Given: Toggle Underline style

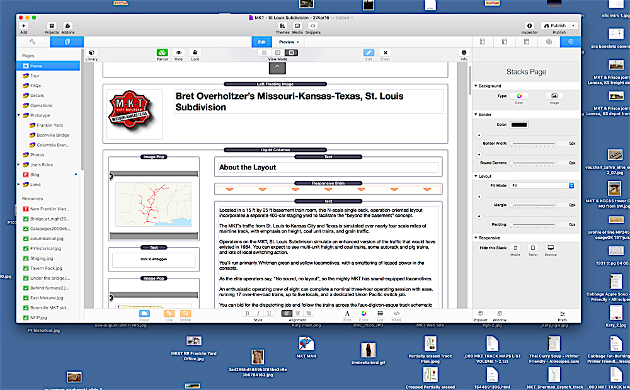Looking at the screenshot, I should coord(269,314).
